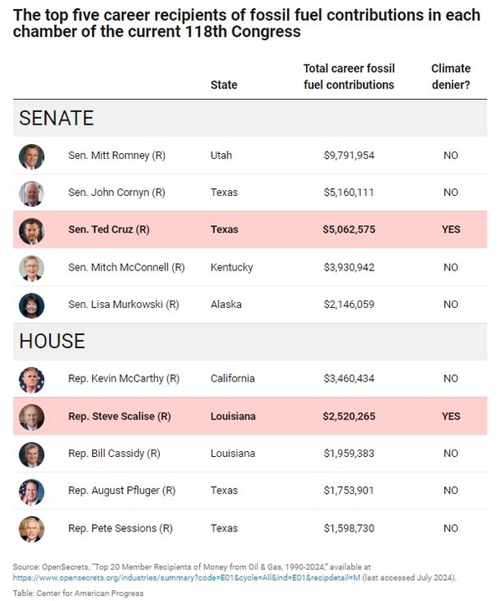The image size is (502, 601).
Task: Click Mitt Romney's $9,791,954 amount
Action: (351, 156)
